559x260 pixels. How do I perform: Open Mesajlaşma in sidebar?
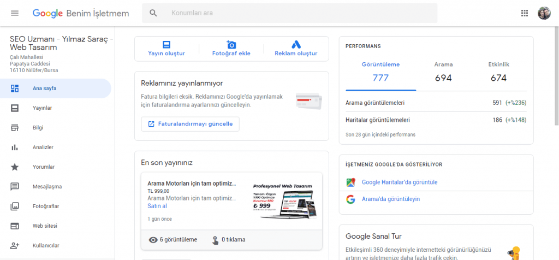(x=56, y=186)
